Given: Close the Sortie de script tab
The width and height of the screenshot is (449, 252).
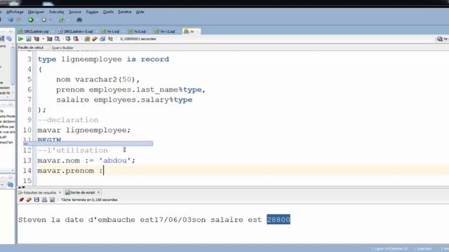Looking at the screenshot, I should click(98, 192).
